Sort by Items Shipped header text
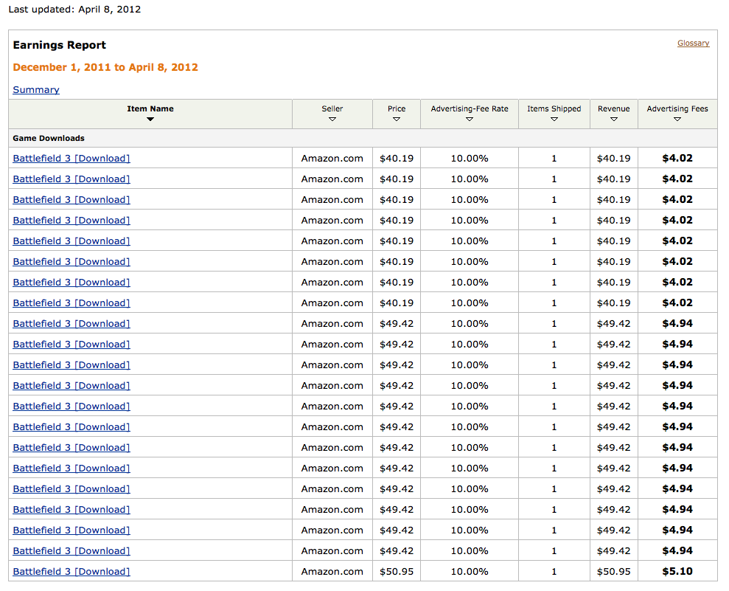 (554, 108)
